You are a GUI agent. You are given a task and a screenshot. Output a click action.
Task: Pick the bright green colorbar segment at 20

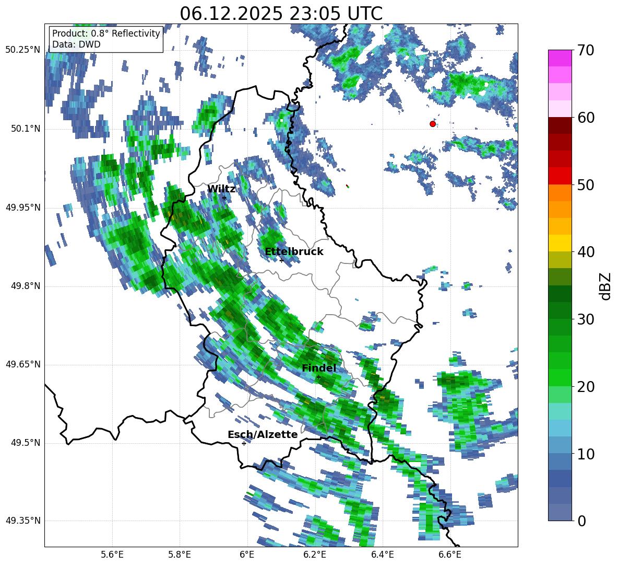tap(560, 377)
